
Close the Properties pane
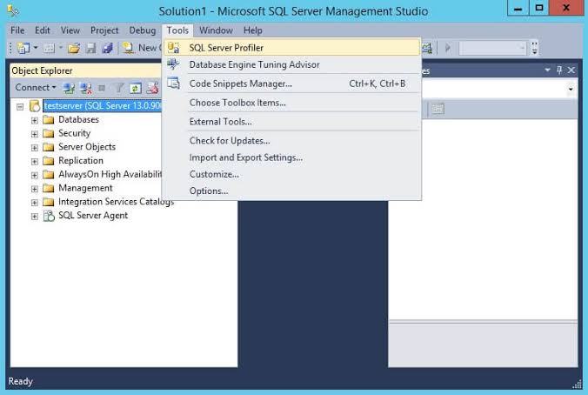(x=571, y=70)
